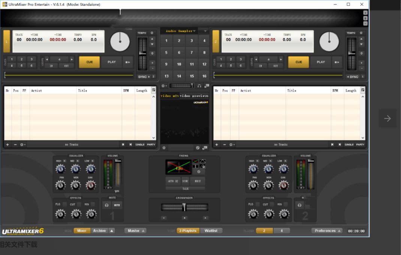The width and height of the screenshot is (401, 255).
Task: Enable deck 1 RES effect
Action: click(93, 204)
